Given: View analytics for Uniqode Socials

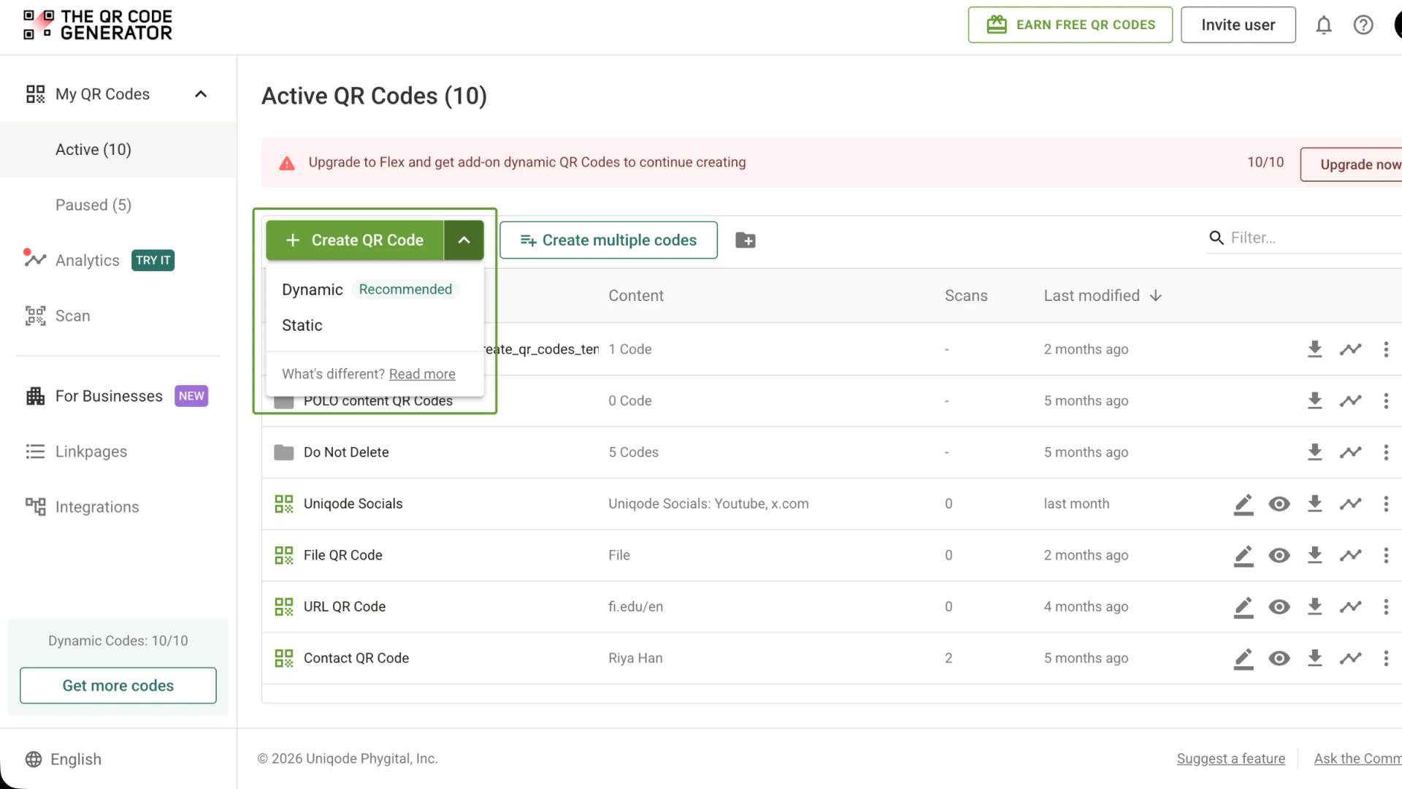Looking at the screenshot, I should [1350, 504].
